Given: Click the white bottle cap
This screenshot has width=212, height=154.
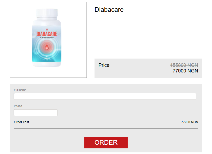Looking at the screenshot, I should [47, 13].
